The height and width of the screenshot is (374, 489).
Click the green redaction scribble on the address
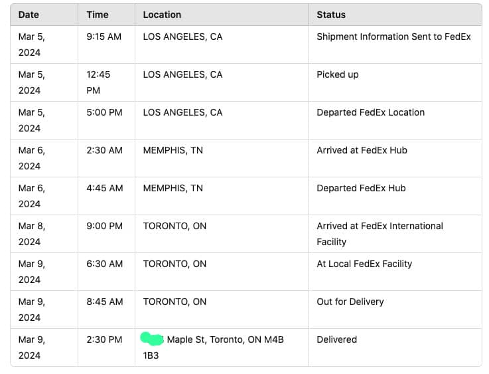click(x=153, y=339)
